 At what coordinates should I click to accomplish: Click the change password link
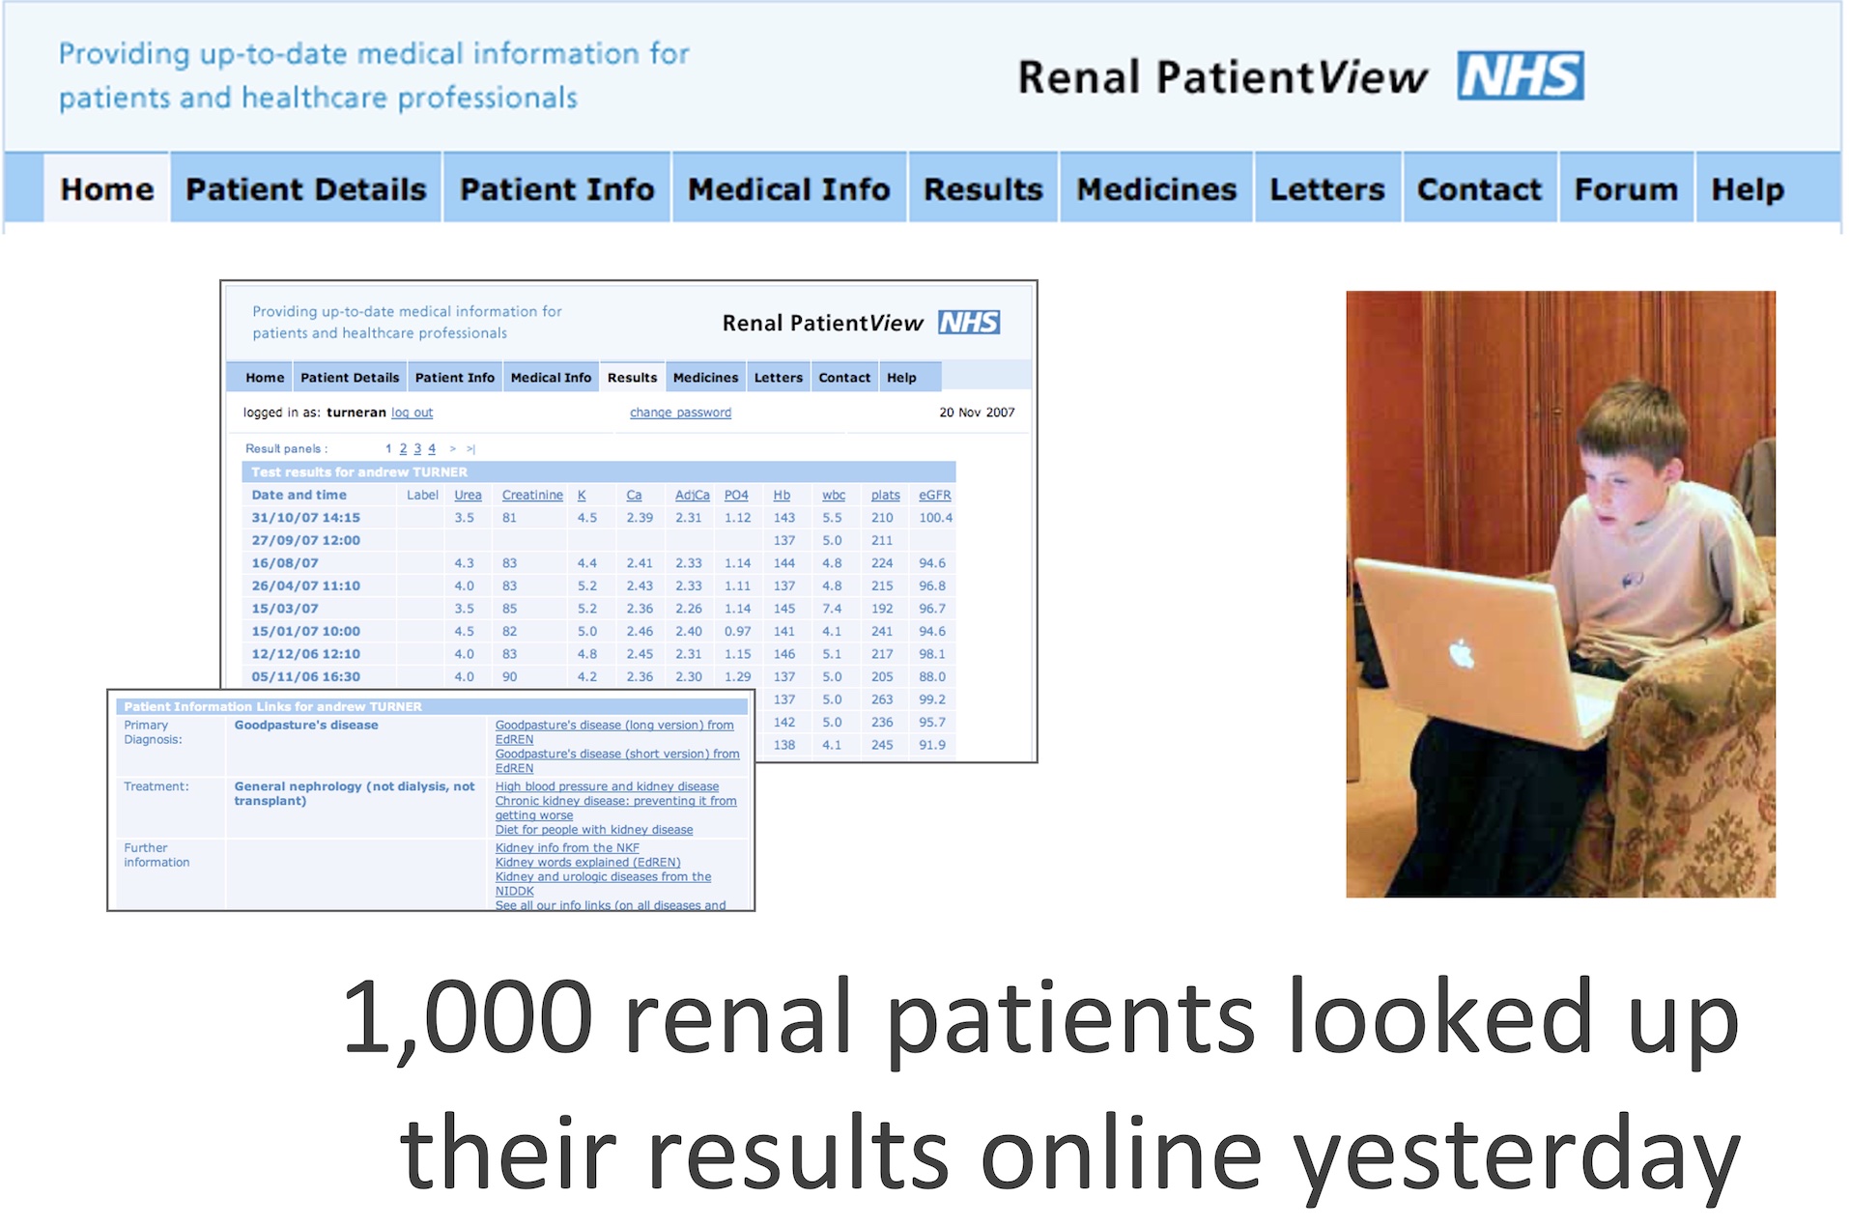coord(680,413)
